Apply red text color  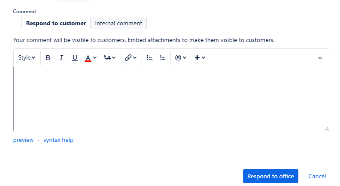click(x=88, y=58)
